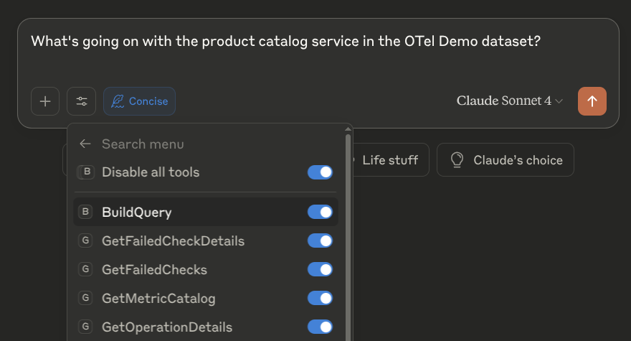Open the tools and settings sliders button
The height and width of the screenshot is (341, 631).
click(81, 101)
